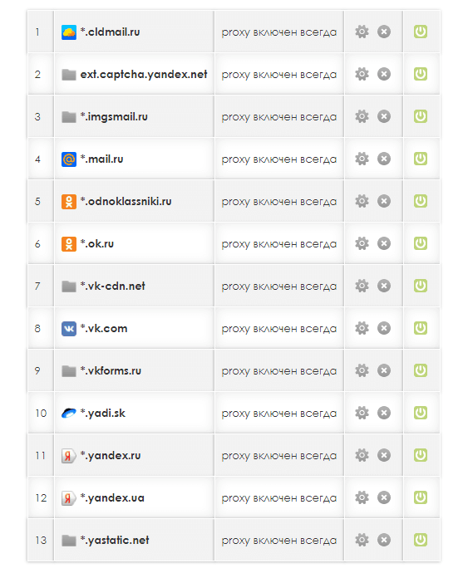Select the *.vk.com domain name
468x573 pixels.
[x=104, y=329]
